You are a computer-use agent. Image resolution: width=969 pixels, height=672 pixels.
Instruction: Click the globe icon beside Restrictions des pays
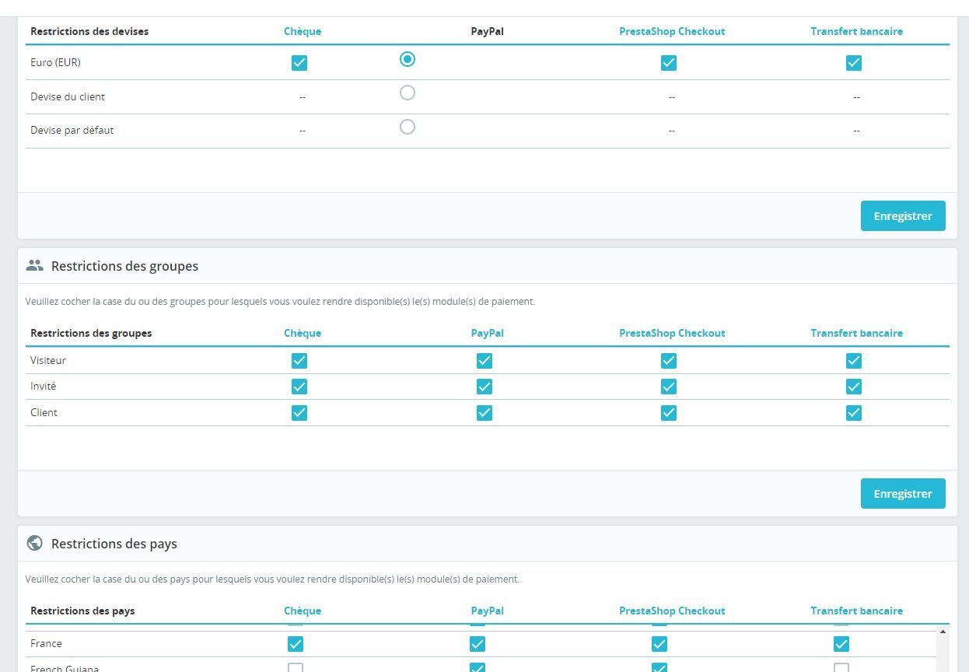pos(34,544)
